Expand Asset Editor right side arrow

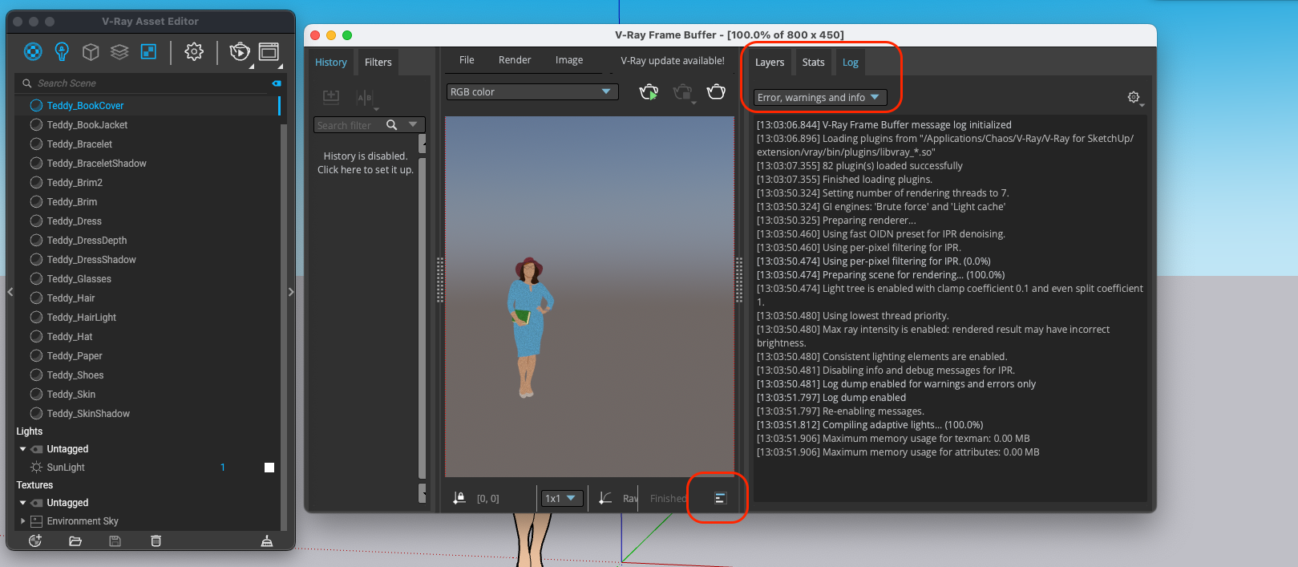point(291,292)
